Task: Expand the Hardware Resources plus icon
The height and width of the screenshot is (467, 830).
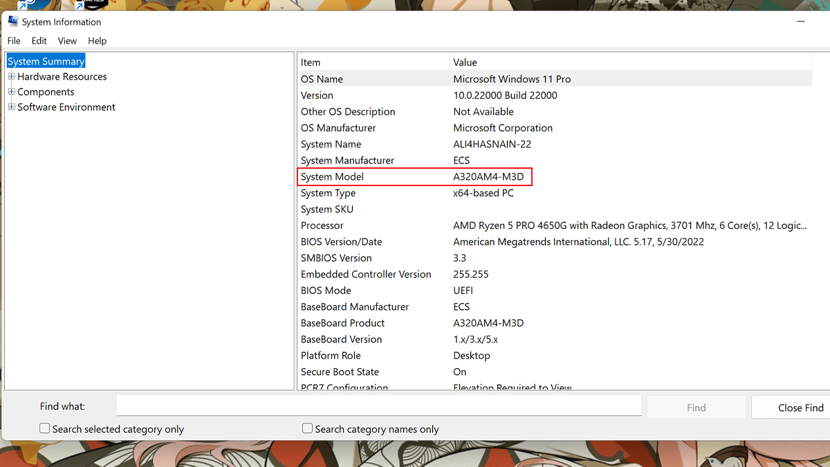Action: coord(11,77)
